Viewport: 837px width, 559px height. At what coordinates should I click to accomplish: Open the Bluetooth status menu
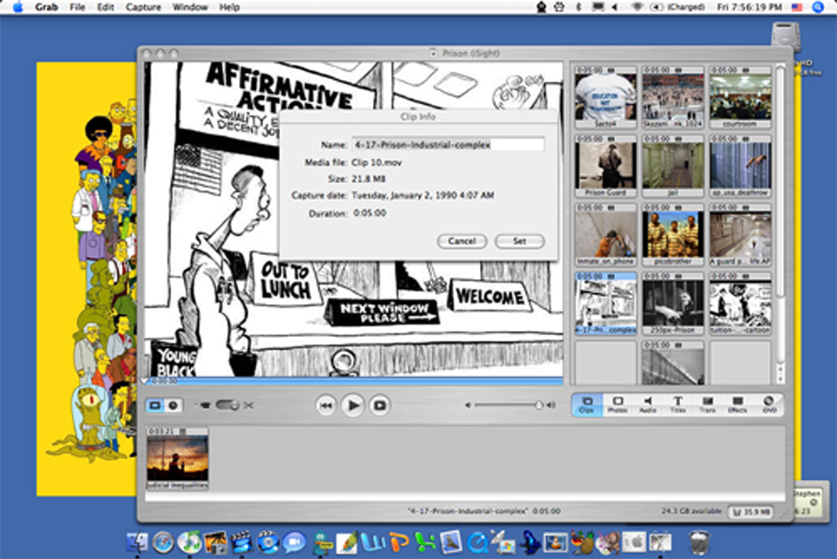pos(578,7)
